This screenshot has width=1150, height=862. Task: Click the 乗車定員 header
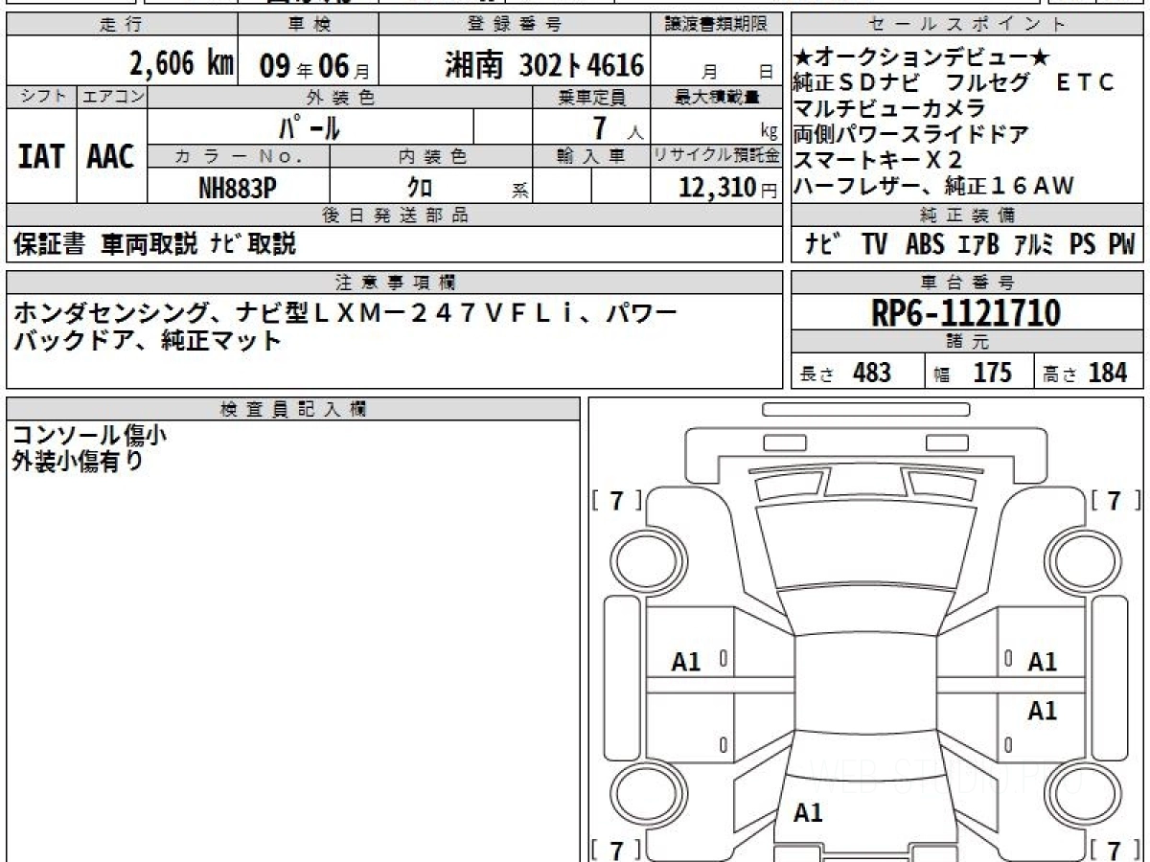[592, 97]
